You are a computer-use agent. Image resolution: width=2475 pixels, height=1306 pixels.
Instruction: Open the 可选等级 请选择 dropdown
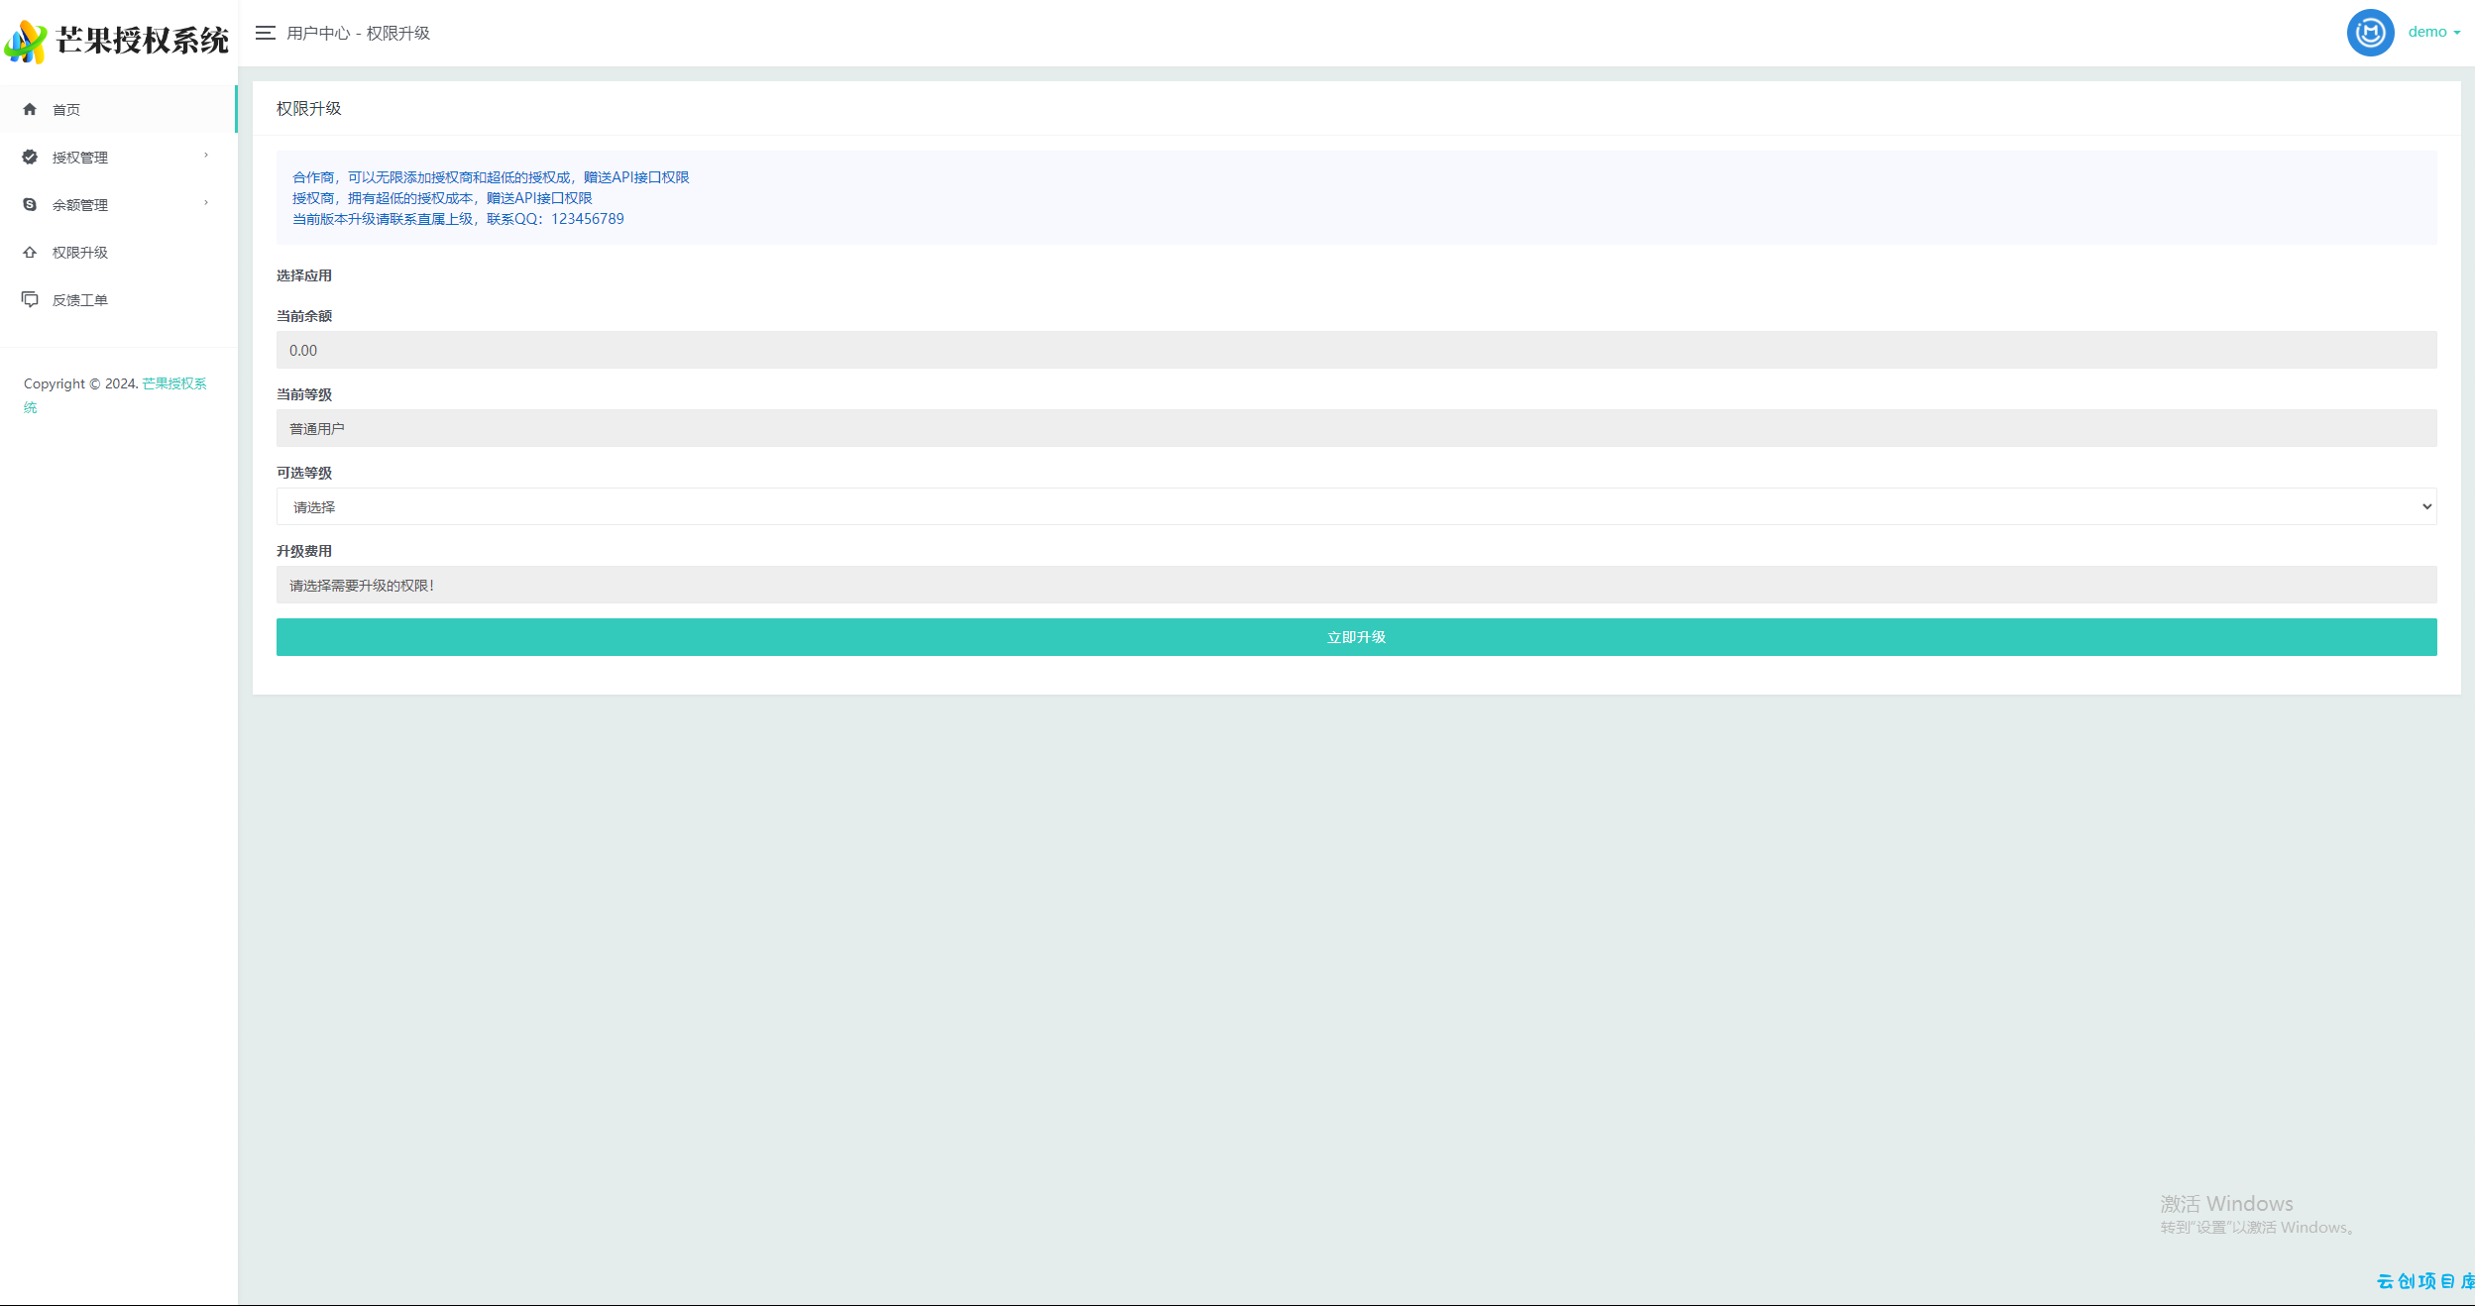[1356, 506]
